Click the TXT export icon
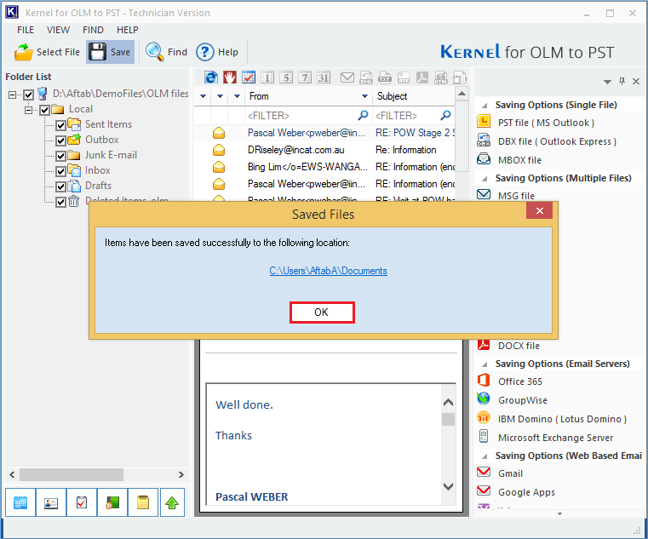648x539 pixels. (x=385, y=77)
